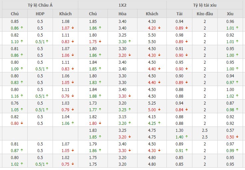Image resolution: width=245 pixels, height=170 pixels.
Task: Click green up arrow beside 4.25
Action: pos(159,124)
